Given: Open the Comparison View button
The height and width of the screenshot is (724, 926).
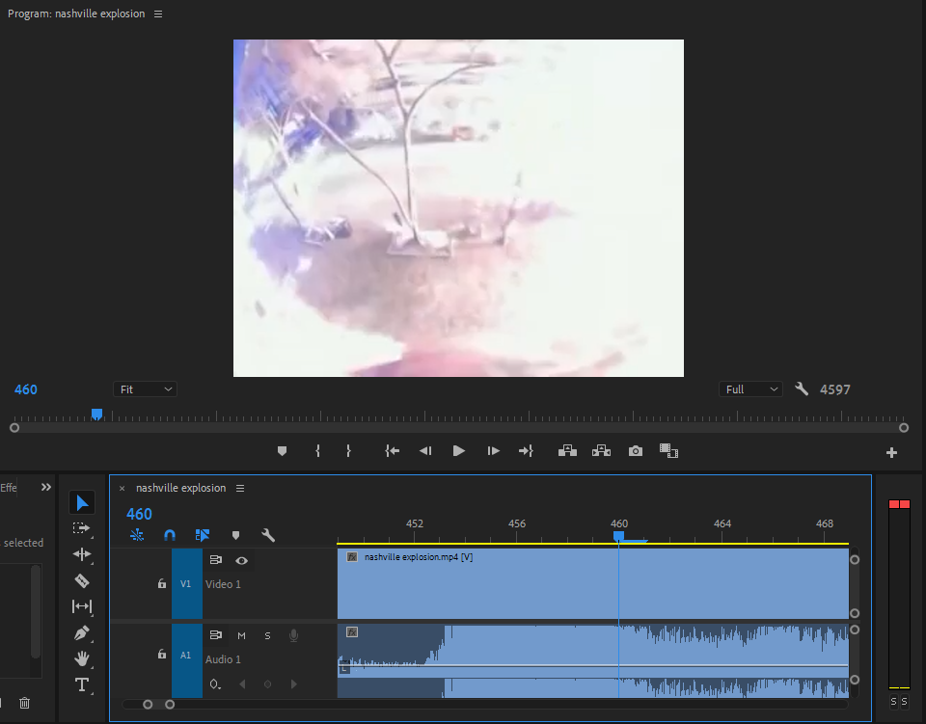Looking at the screenshot, I should point(668,451).
